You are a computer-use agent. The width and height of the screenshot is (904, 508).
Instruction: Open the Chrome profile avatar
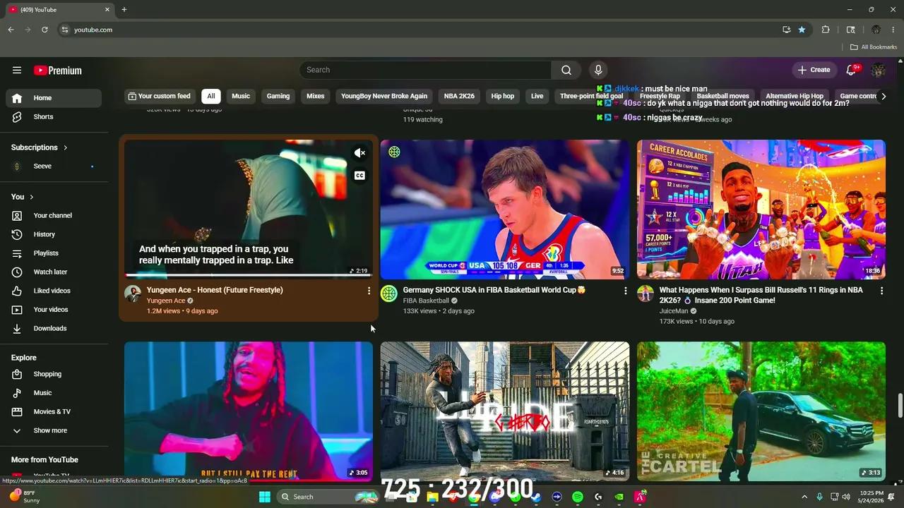(x=876, y=30)
